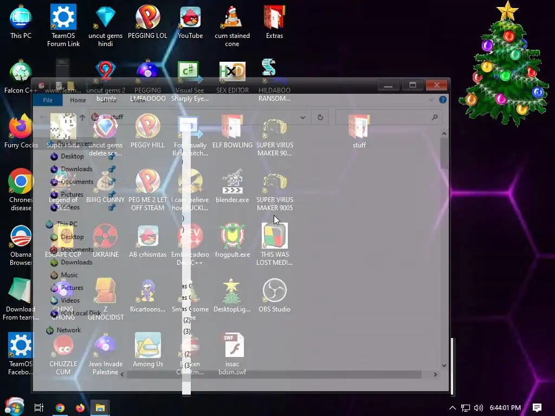Viewport: 555px width, 416px height.
Task: Show hidden system tray icons
Action: 452,408
